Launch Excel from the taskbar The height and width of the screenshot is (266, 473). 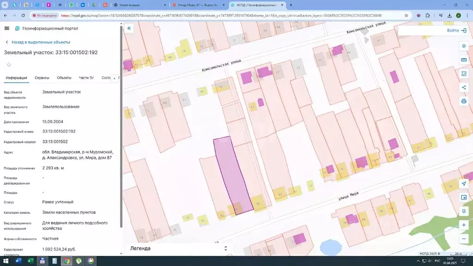pos(30,261)
